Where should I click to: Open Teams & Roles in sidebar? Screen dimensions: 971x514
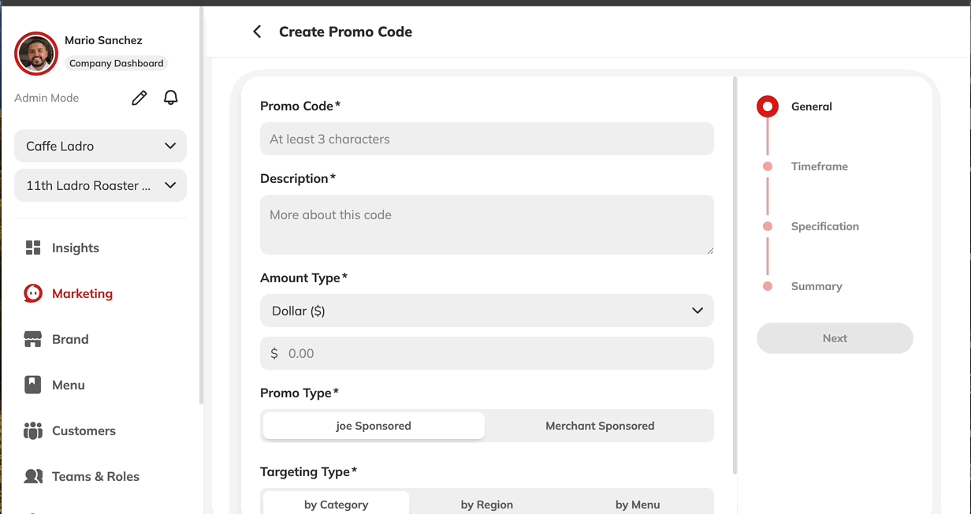[x=95, y=476]
